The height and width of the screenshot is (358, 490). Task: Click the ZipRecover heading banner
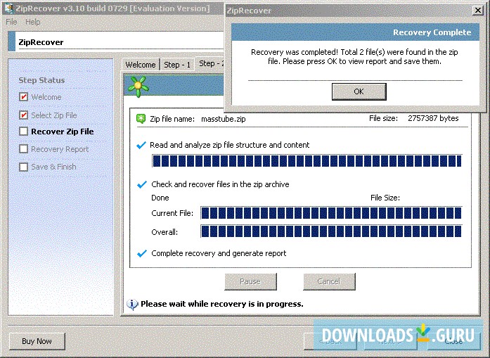116,42
